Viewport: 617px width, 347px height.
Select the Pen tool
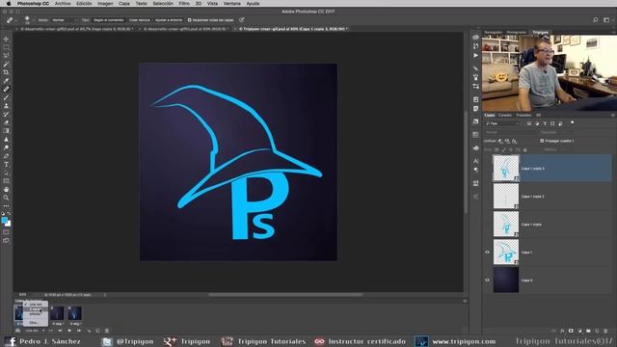(6, 156)
